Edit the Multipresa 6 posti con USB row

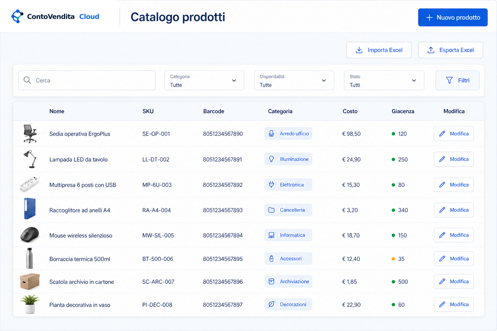click(454, 185)
